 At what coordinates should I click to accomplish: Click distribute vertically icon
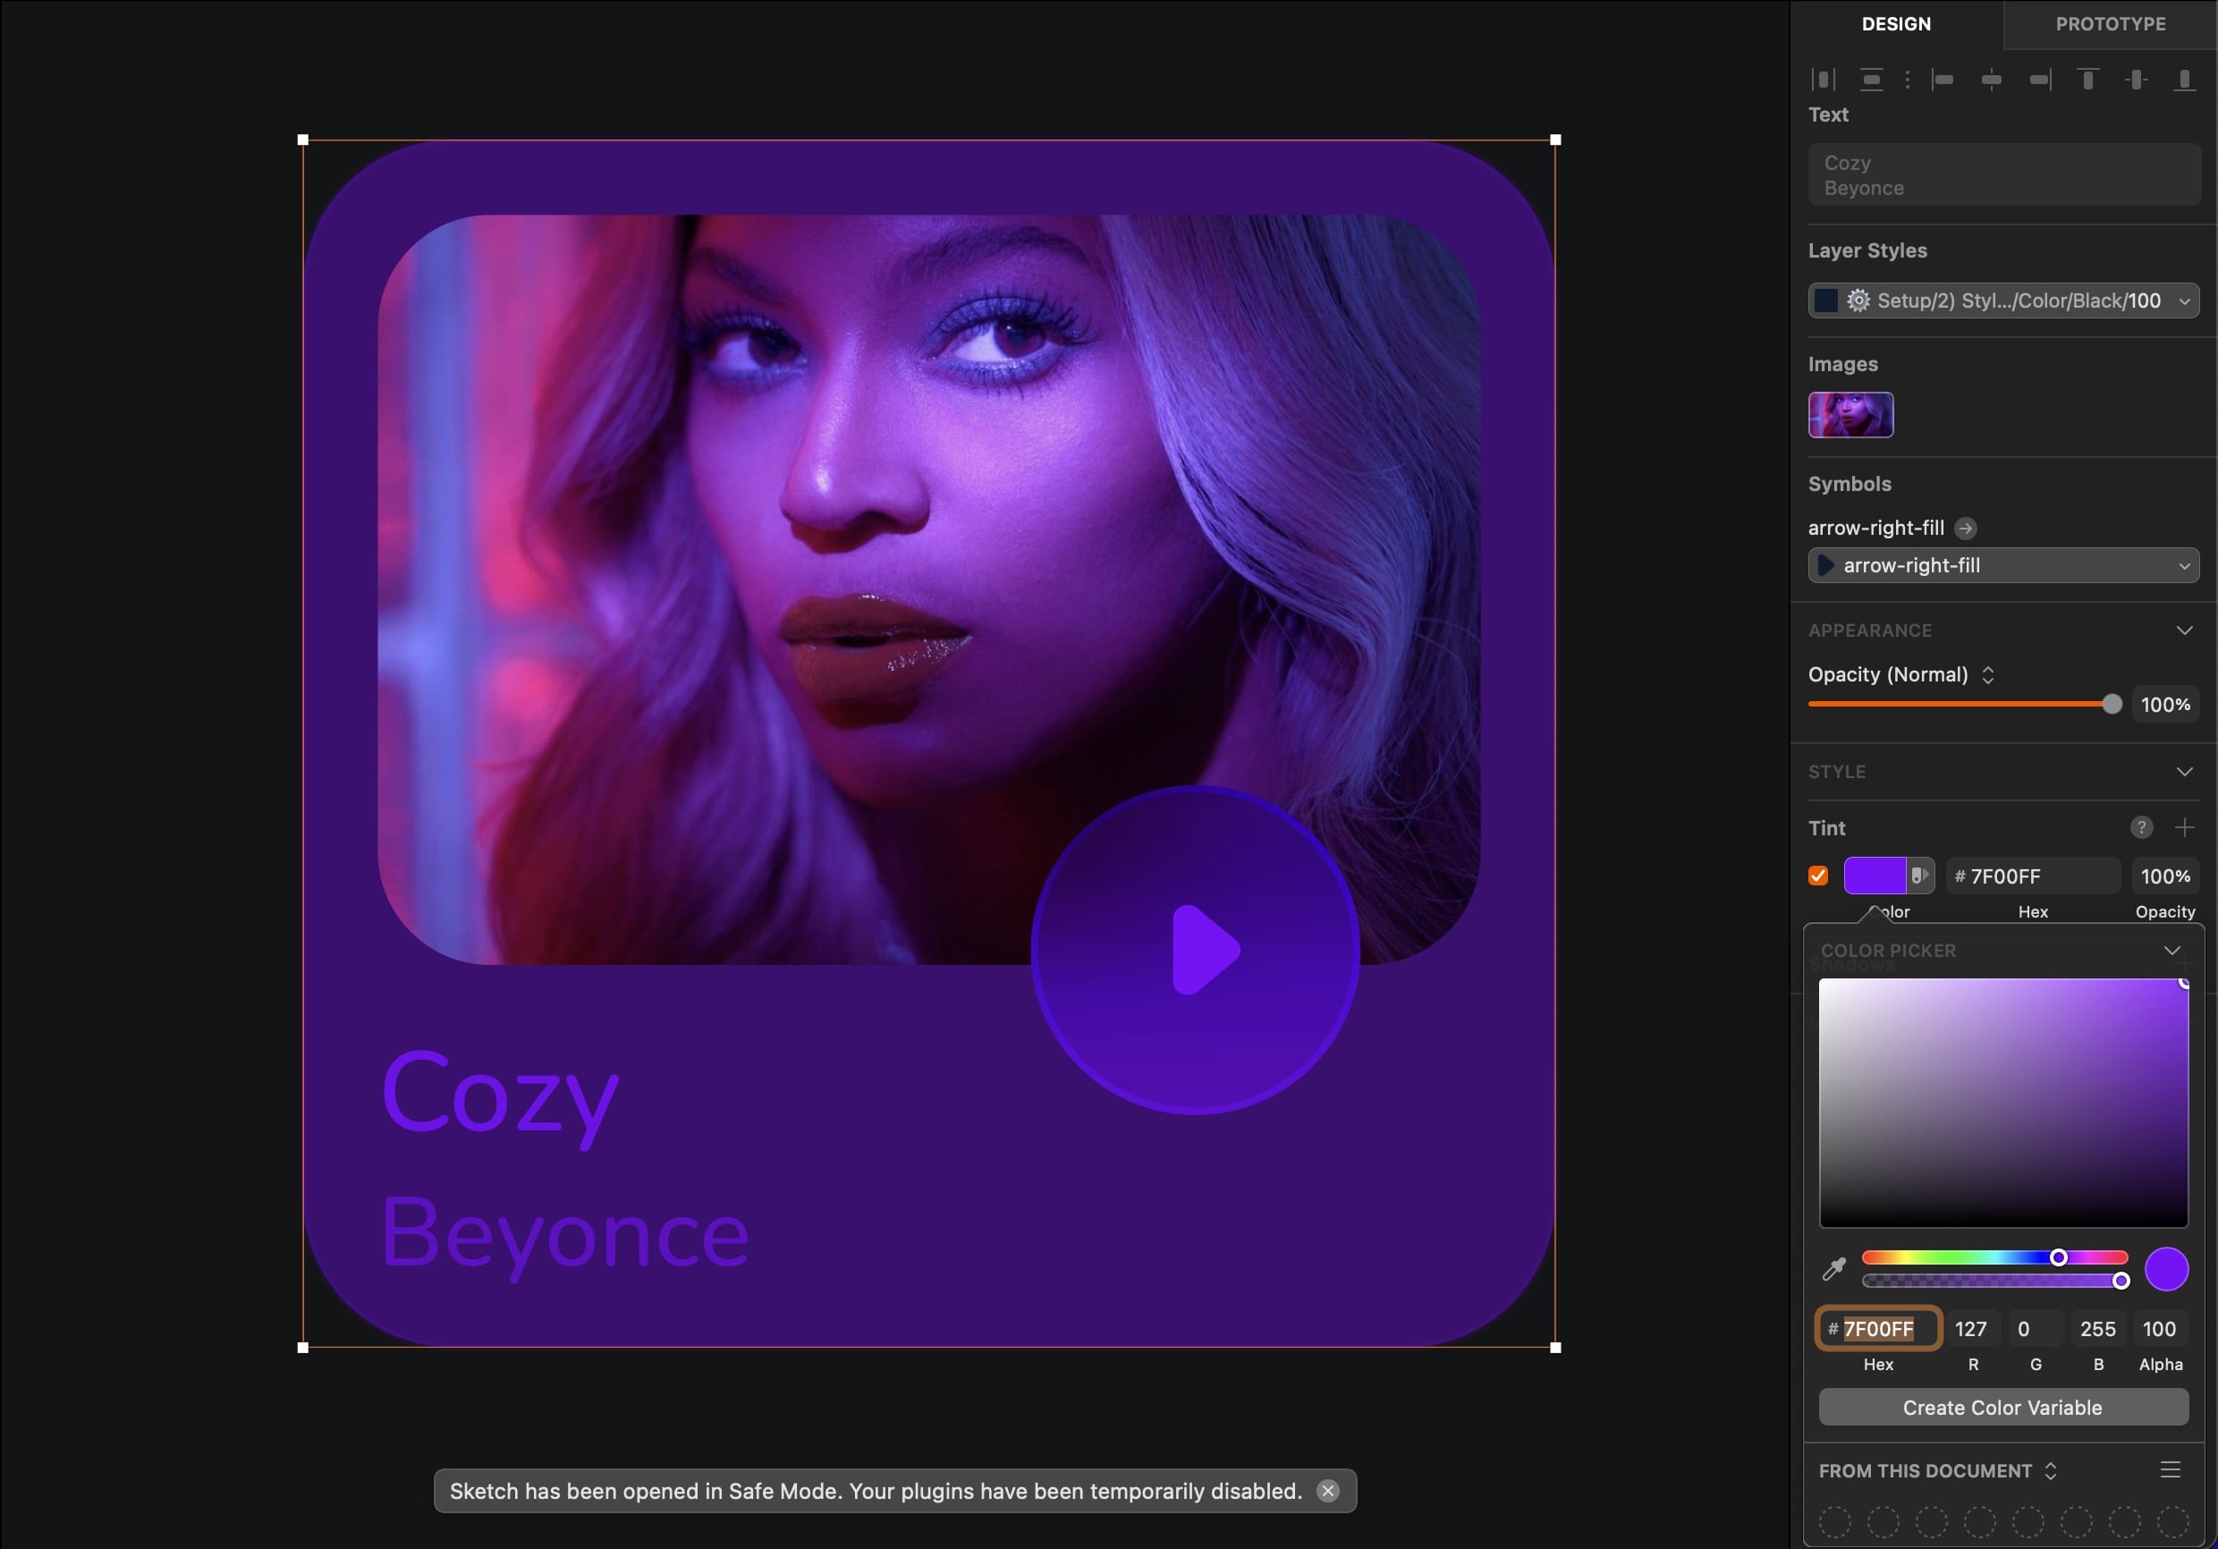(1871, 80)
